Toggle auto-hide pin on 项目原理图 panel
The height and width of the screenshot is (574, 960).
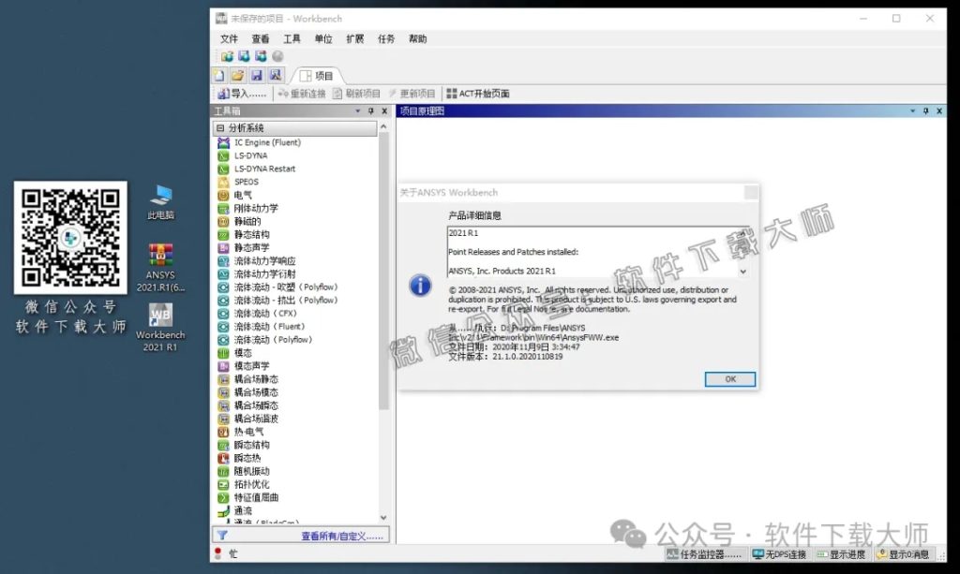point(926,110)
